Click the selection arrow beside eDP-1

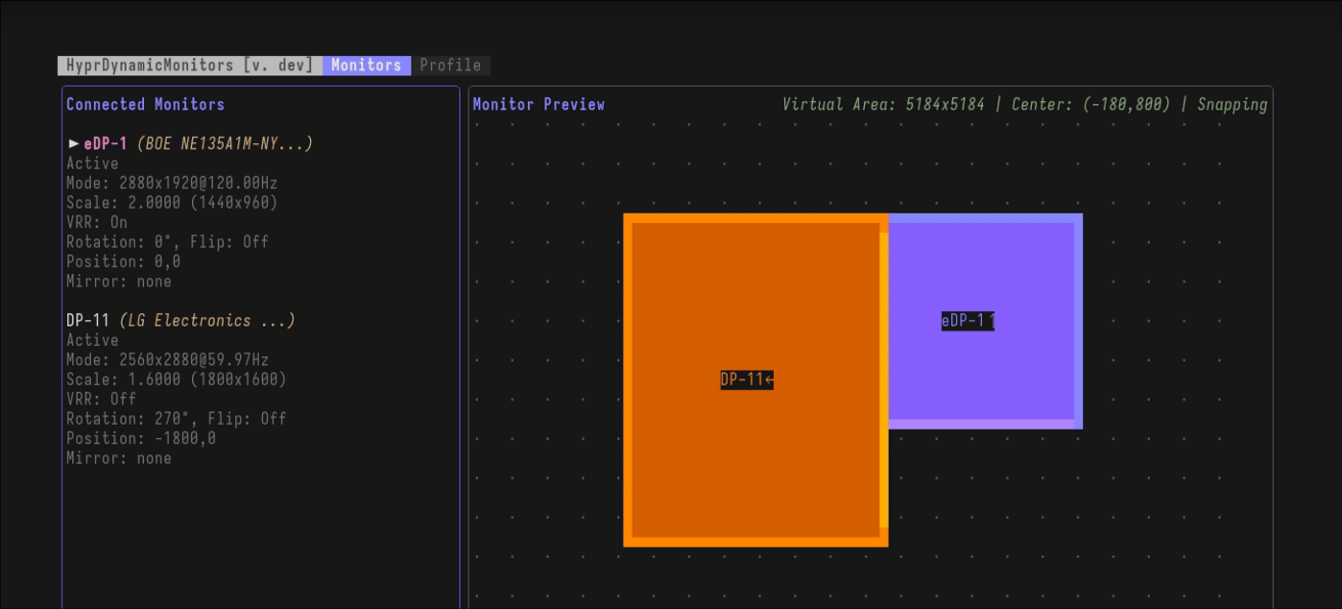(x=73, y=143)
